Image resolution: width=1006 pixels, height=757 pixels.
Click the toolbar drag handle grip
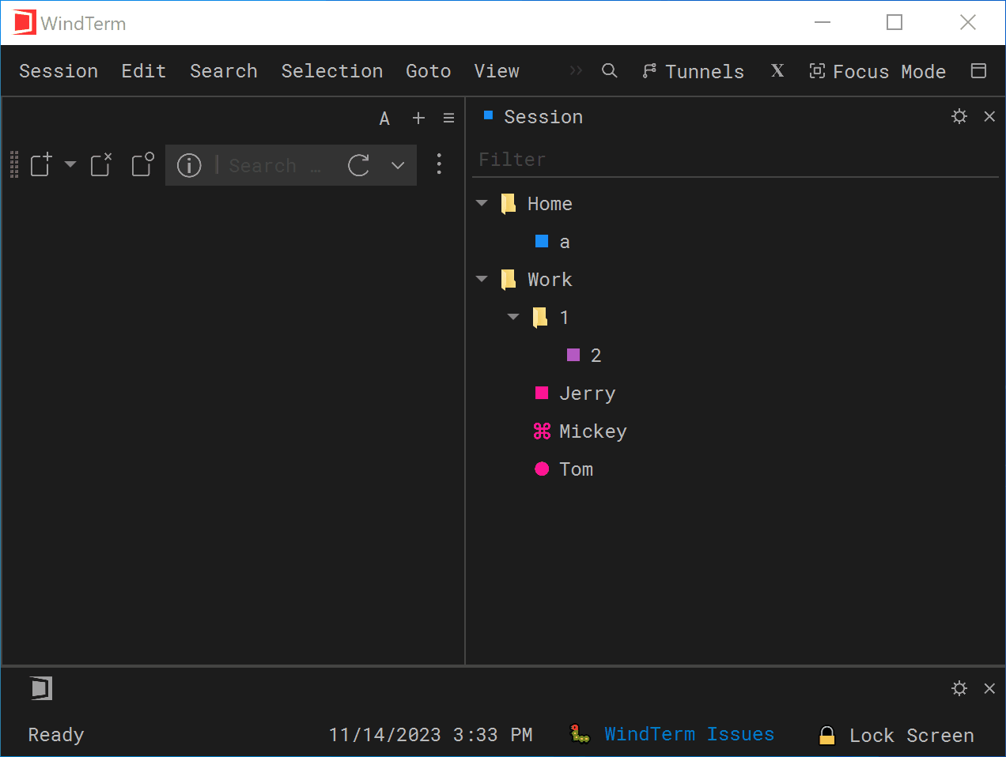14,164
